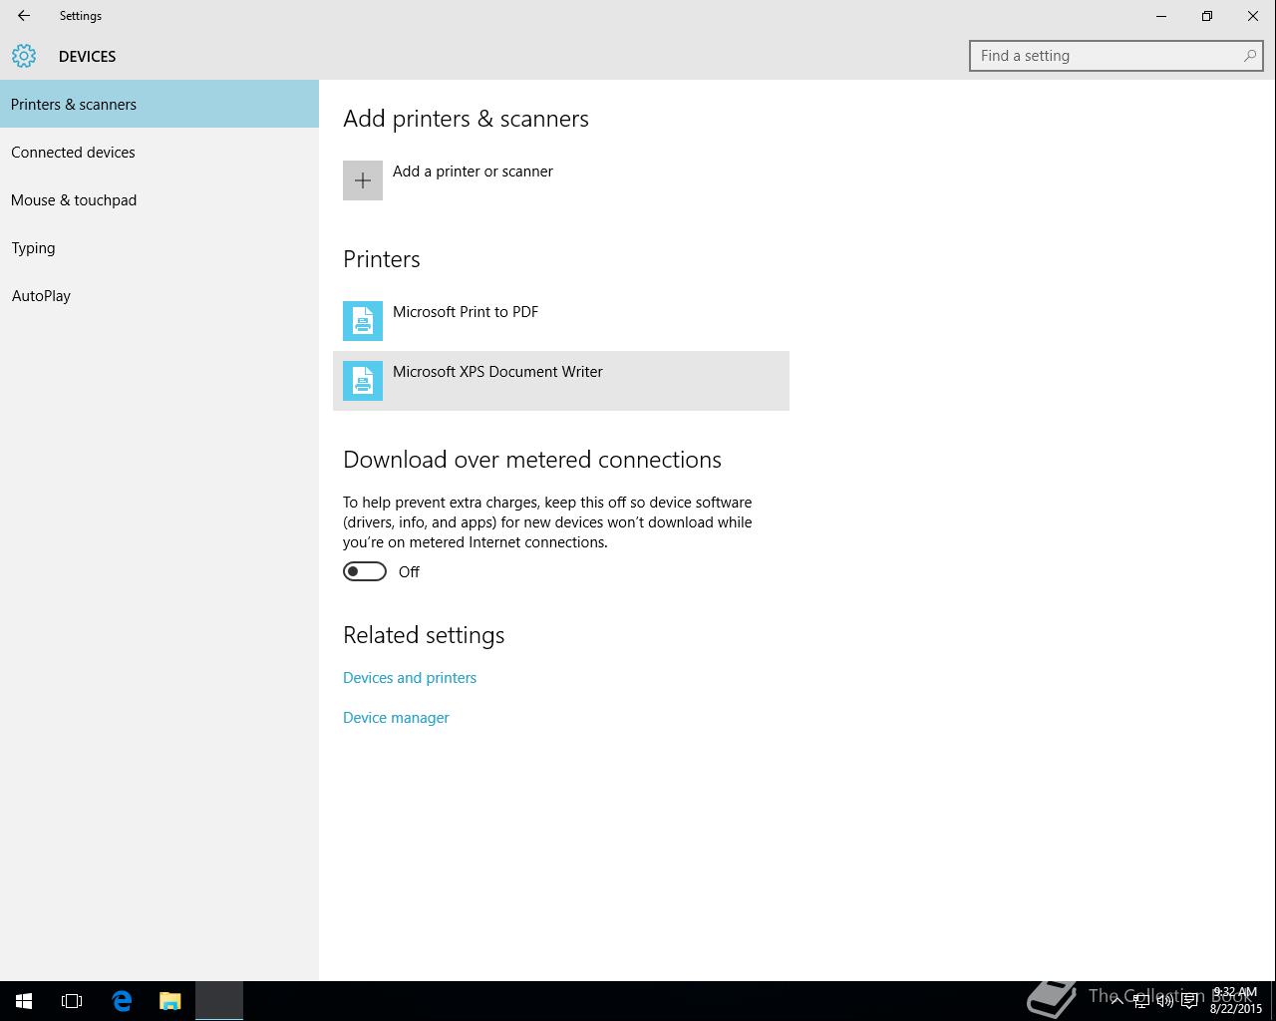
Task: Close the Settings window
Action: 1253,16
